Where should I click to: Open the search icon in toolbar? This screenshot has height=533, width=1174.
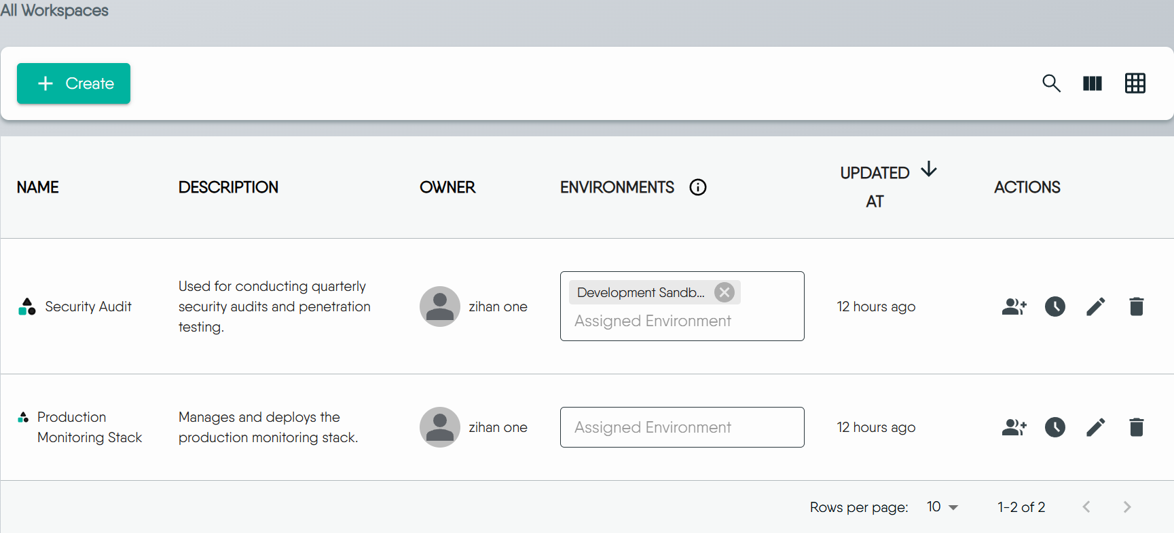click(x=1051, y=83)
